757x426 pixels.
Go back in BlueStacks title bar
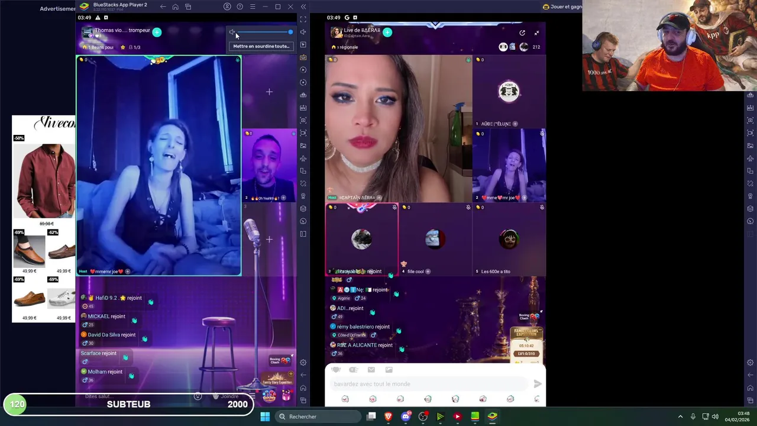pos(163,7)
